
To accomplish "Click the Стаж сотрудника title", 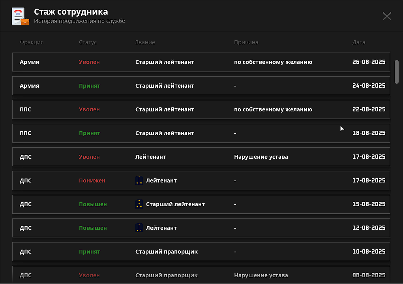I will click(x=71, y=11).
